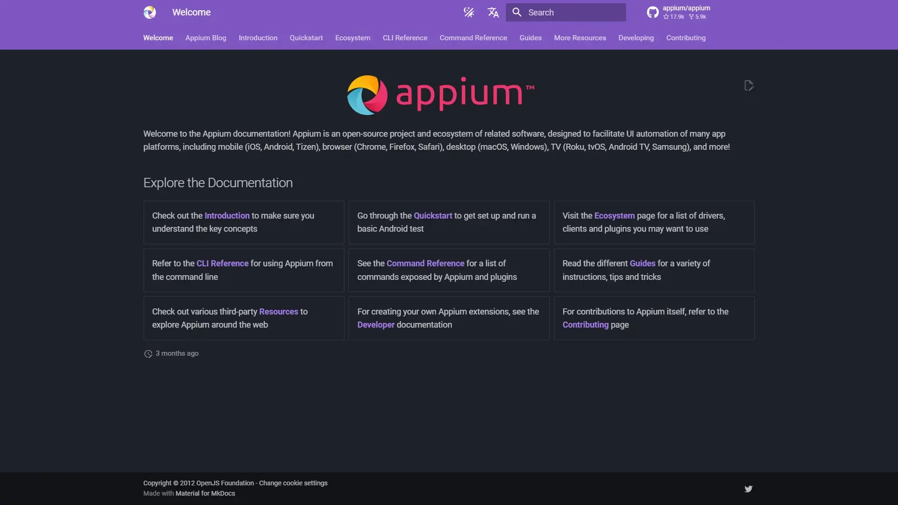The width and height of the screenshot is (898, 505).
Task: Click the large appium logo image
Action: [x=440, y=95]
